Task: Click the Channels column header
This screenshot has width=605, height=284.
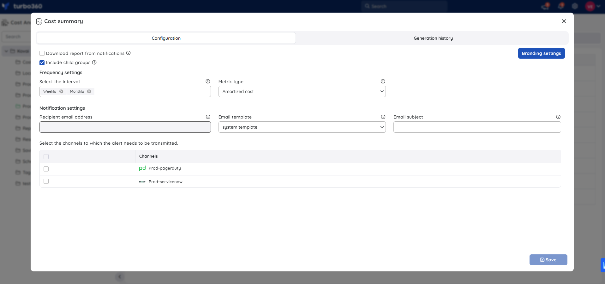Action: click(148, 156)
